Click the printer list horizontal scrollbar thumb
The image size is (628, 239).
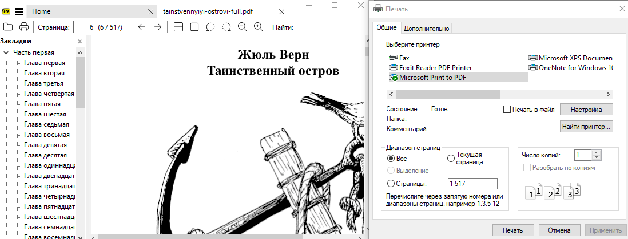448,94
